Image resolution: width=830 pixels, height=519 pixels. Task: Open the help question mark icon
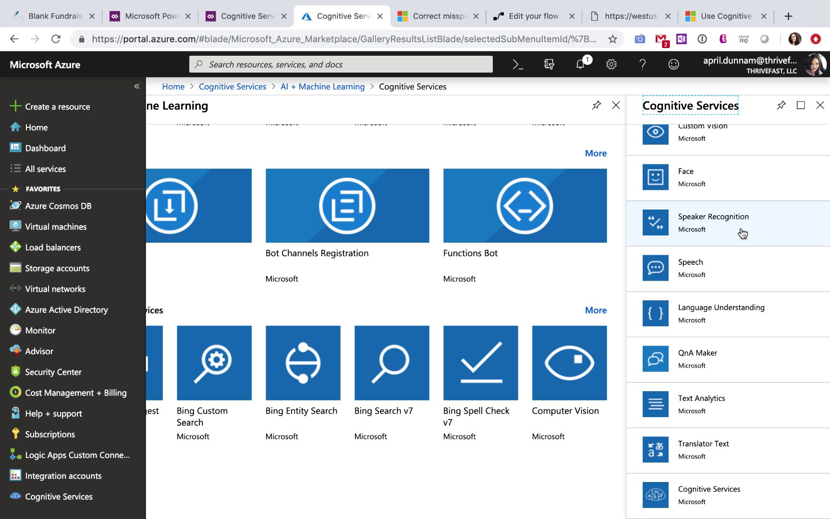(x=643, y=64)
